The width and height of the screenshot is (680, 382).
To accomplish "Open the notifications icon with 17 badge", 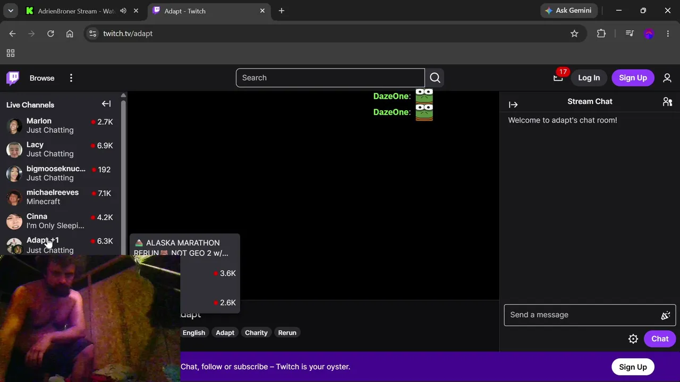I will (x=558, y=77).
